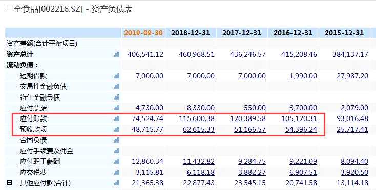Screen dimensions: 376x190
Task: Open 应付职工薪酬 value 9,284.75 link
Action: (x=252, y=162)
